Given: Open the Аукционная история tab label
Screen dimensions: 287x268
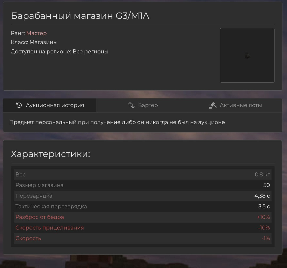Looking at the screenshot, I should point(55,105).
